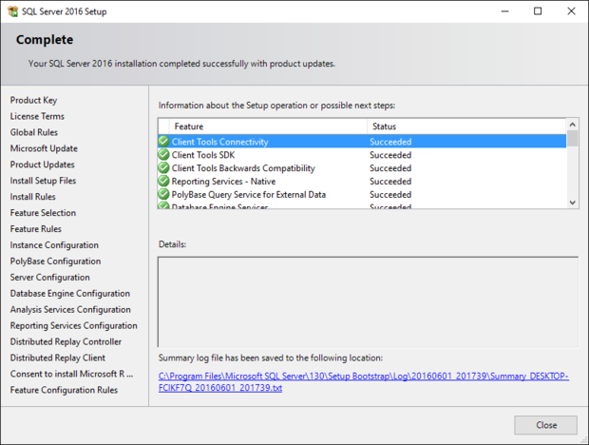Click the Global Rules step

click(34, 132)
